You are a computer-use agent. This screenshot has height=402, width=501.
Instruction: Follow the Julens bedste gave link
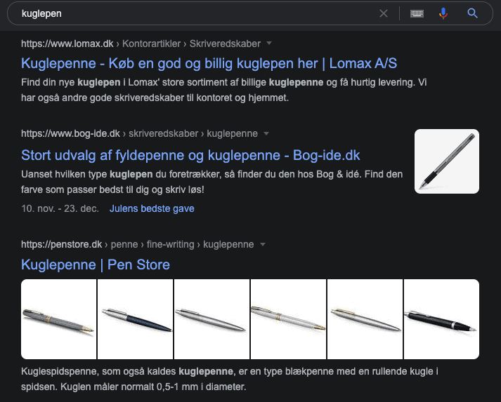coord(152,208)
